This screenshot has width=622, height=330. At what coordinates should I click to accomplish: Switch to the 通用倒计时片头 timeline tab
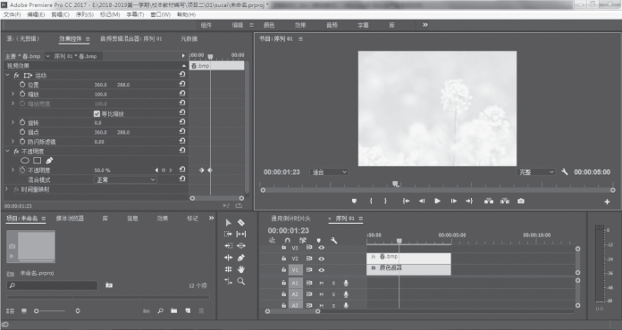(x=290, y=219)
